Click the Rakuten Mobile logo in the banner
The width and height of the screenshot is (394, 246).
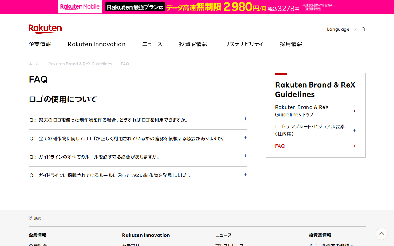[80, 6]
